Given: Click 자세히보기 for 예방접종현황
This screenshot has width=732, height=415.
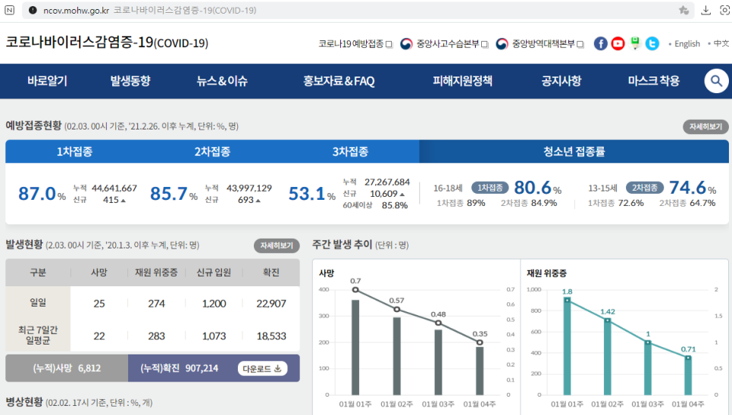Looking at the screenshot, I should [x=705, y=126].
